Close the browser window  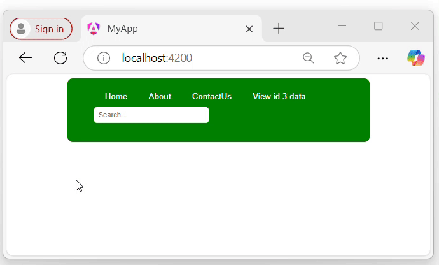415,26
